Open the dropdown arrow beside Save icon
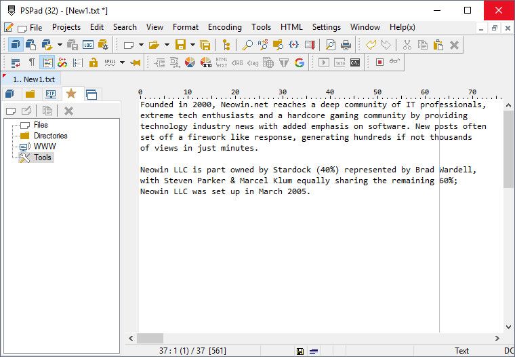The image size is (515, 357). (193, 45)
